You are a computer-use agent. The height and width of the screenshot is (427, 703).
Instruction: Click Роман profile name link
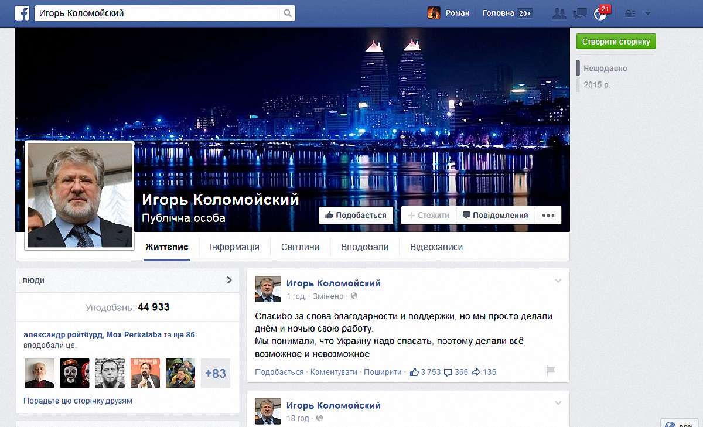457,13
